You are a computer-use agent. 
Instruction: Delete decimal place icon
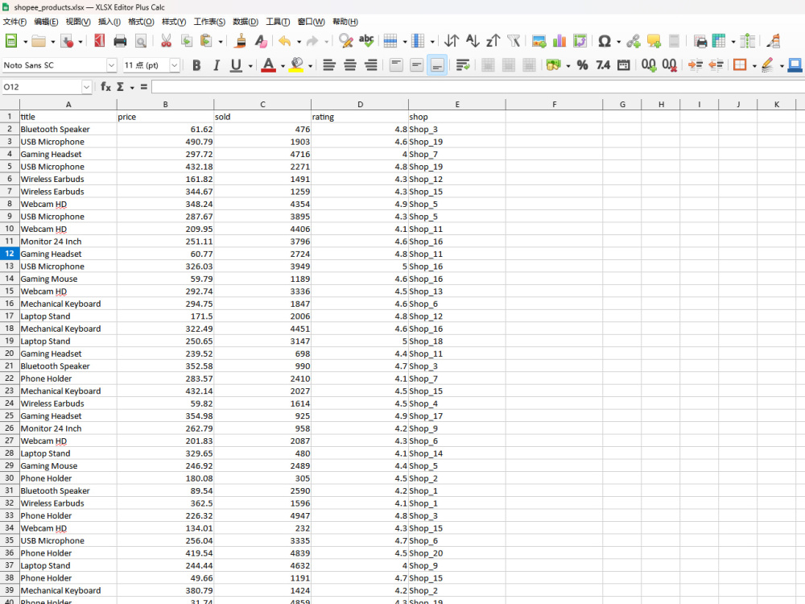[669, 65]
